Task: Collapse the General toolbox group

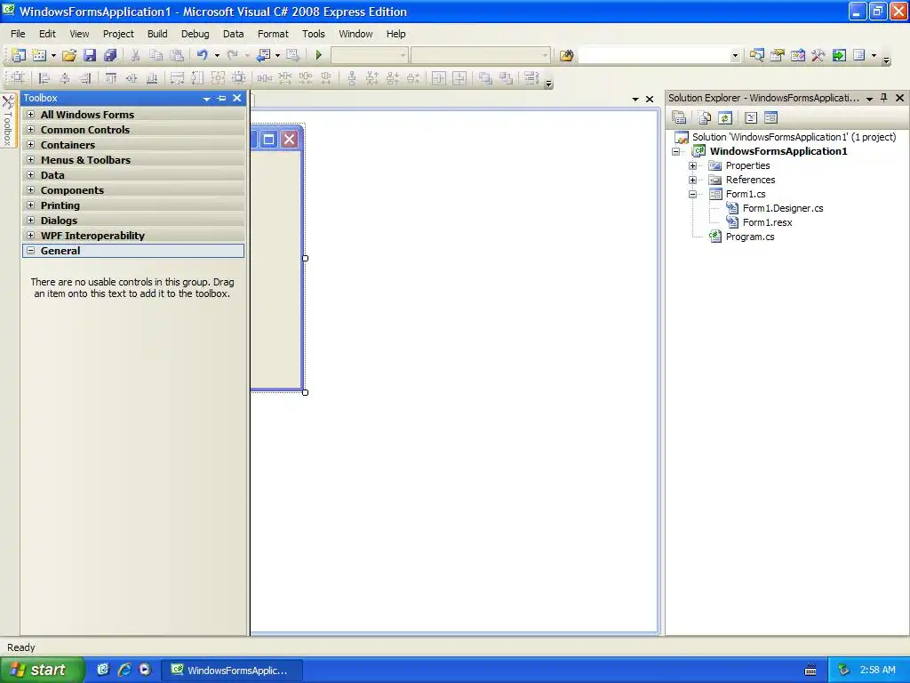Action: click(x=31, y=250)
